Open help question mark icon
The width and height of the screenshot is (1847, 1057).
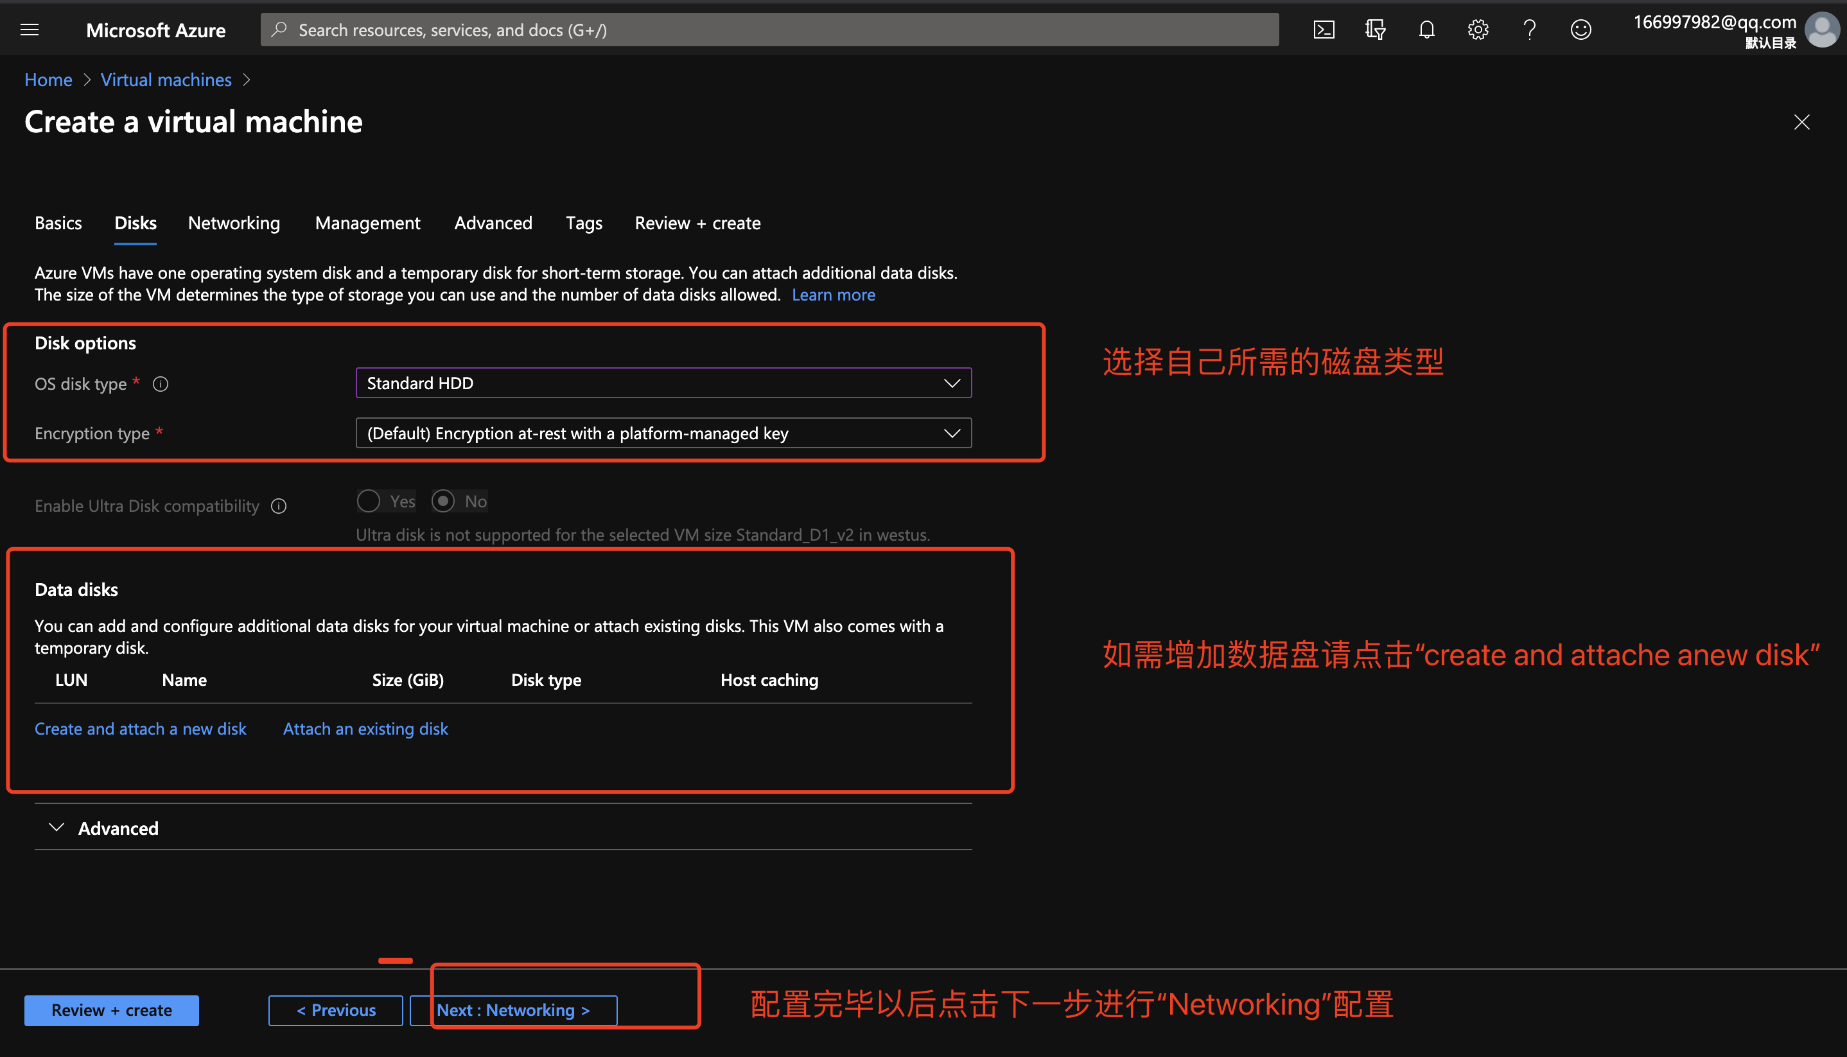coord(1530,30)
